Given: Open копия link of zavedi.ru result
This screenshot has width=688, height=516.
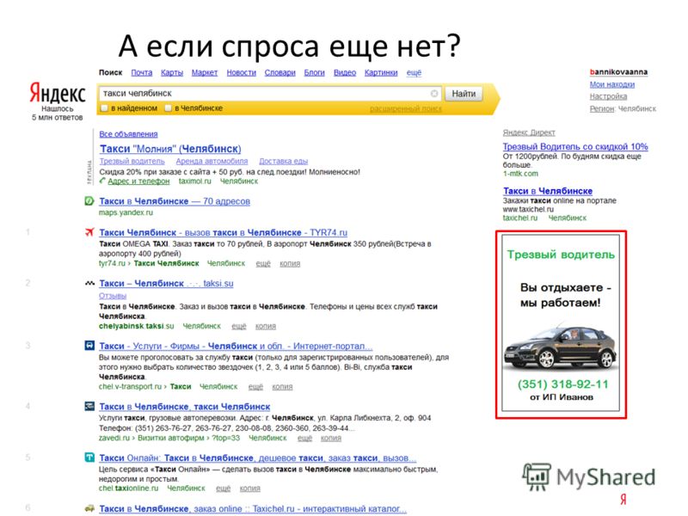Looking at the screenshot, I should point(331,439).
